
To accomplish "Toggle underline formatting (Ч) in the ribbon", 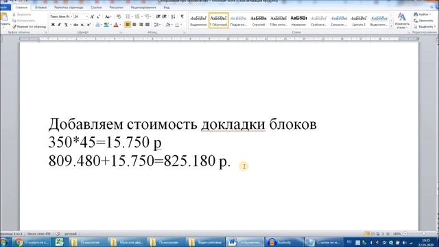I will tap(66, 25).
